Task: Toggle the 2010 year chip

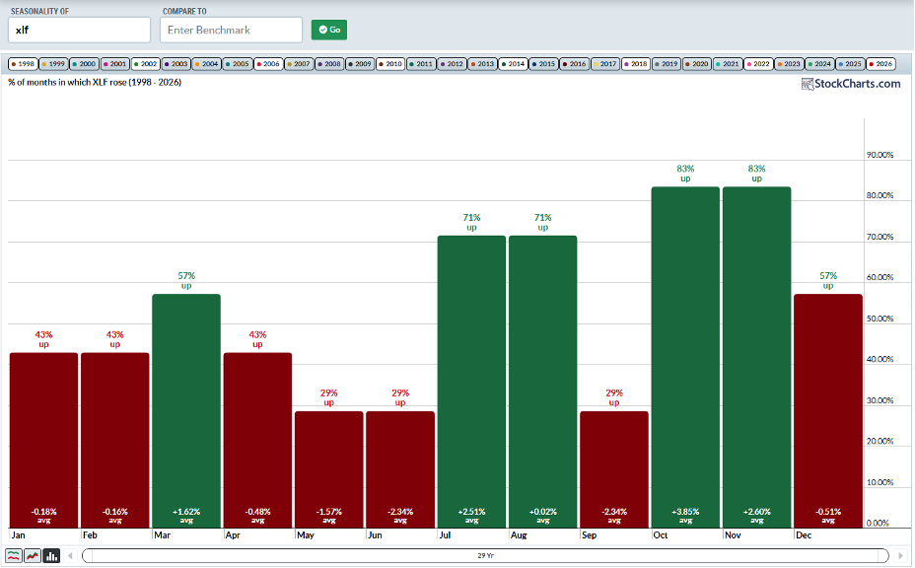Action: 391,64
